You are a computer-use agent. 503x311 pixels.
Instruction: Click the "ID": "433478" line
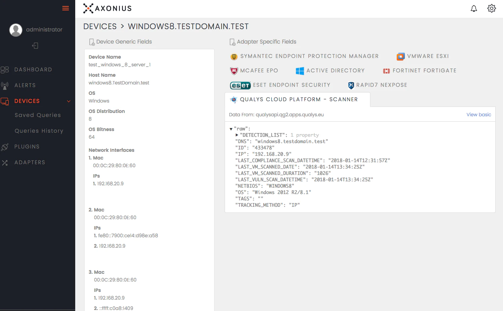(x=255, y=148)
